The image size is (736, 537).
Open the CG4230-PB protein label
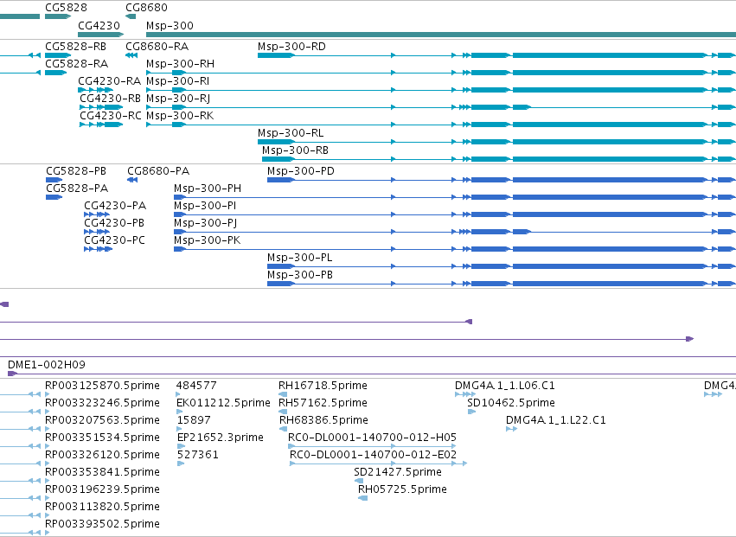pyautogui.click(x=114, y=223)
